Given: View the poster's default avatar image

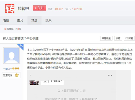Looking at the screenshot, I should pos(11,55).
